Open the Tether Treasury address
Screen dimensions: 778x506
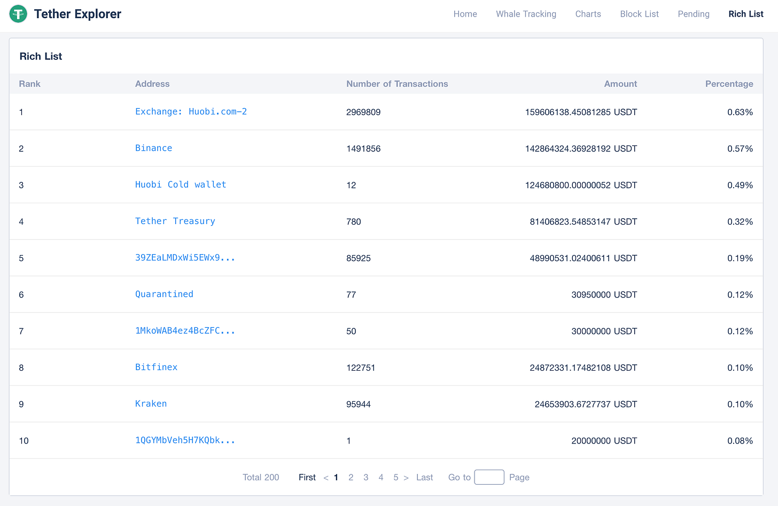click(x=175, y=221)
